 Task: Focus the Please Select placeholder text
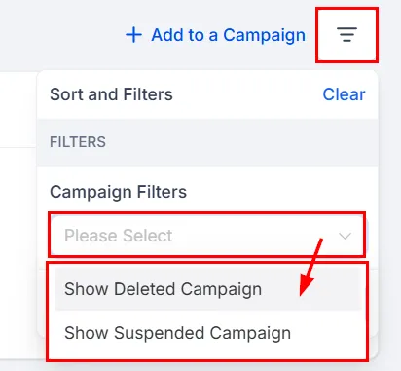click(118, 236)
